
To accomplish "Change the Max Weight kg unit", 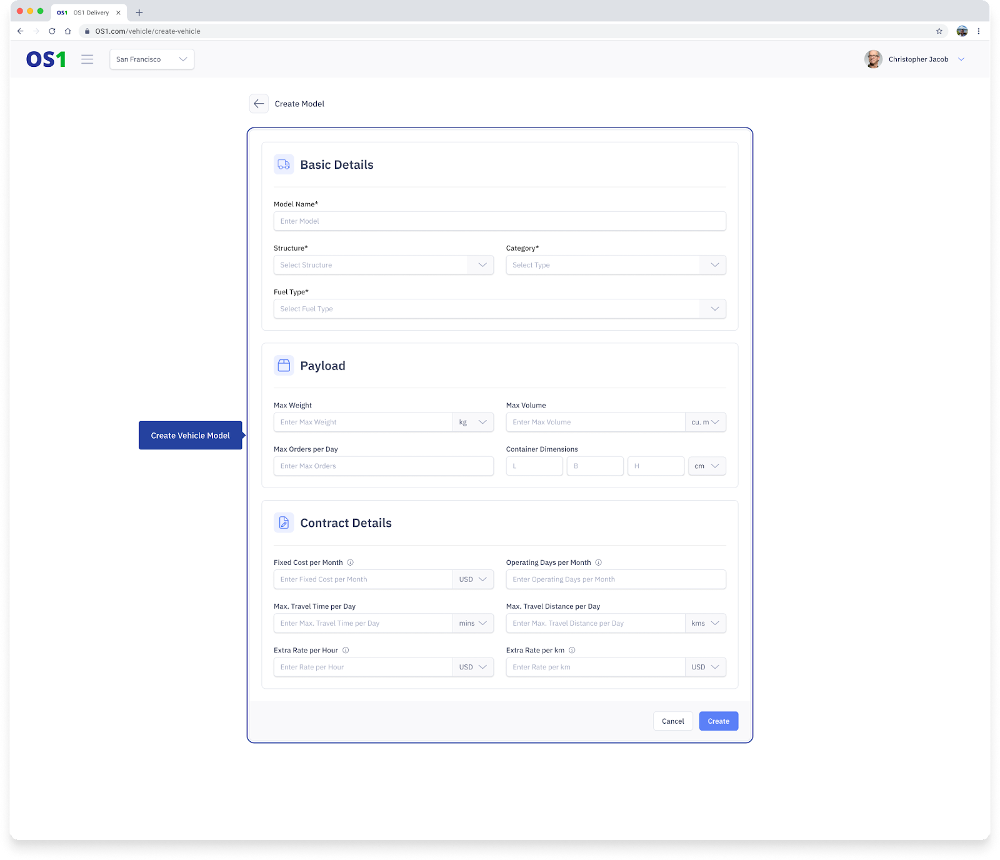I will [473, 422].
